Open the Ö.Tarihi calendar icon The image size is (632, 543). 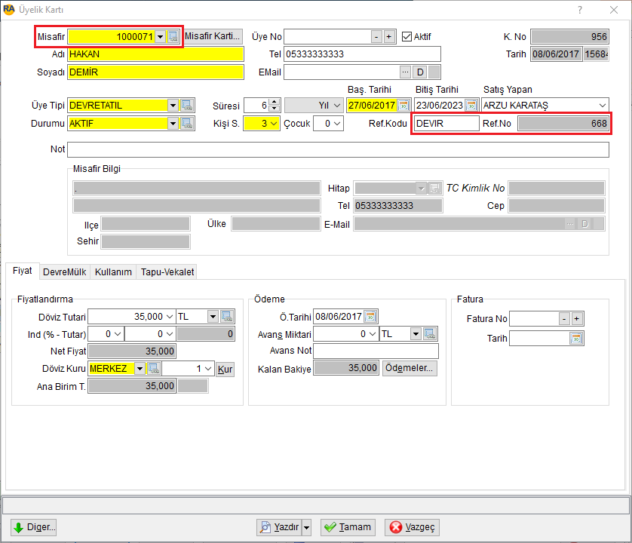[370, 317]
